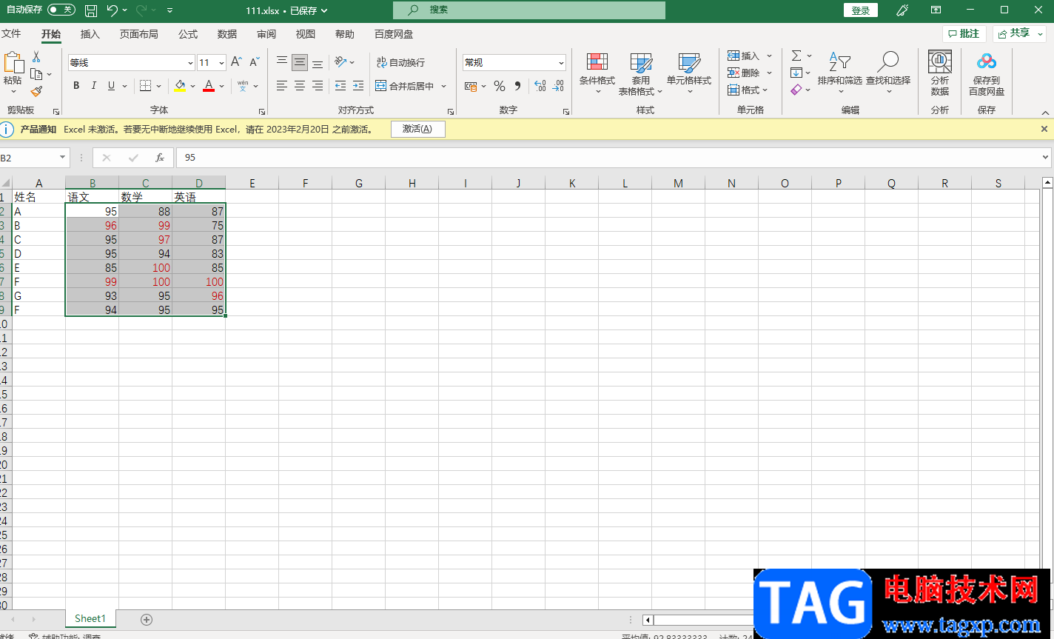
Task: Apply the red font color
Action: [209, 86]
